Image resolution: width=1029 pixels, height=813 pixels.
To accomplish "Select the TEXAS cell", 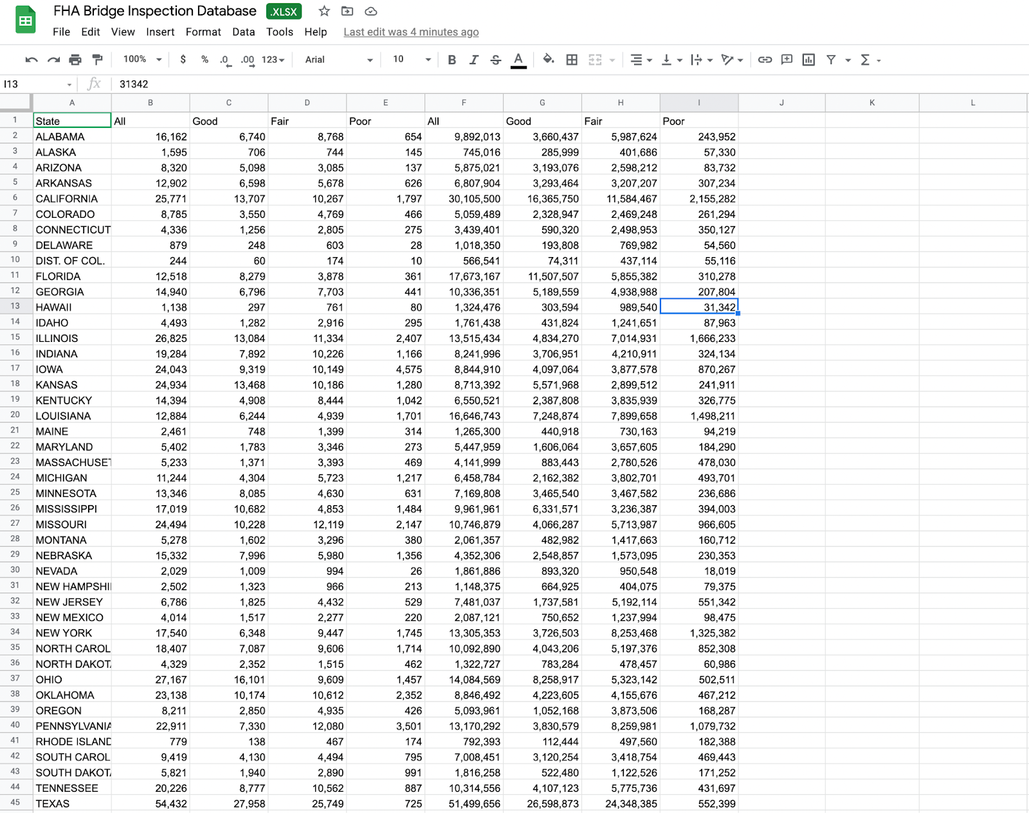I will (72, 803).
